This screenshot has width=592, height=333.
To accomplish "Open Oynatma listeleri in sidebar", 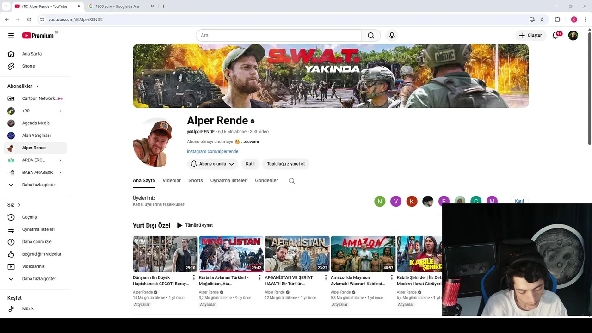I will pos(35,229).
